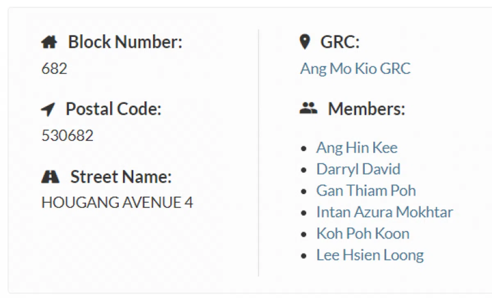Click the Intan Azura Mokhtar link

pyautogui.click(x=385, y=212)
